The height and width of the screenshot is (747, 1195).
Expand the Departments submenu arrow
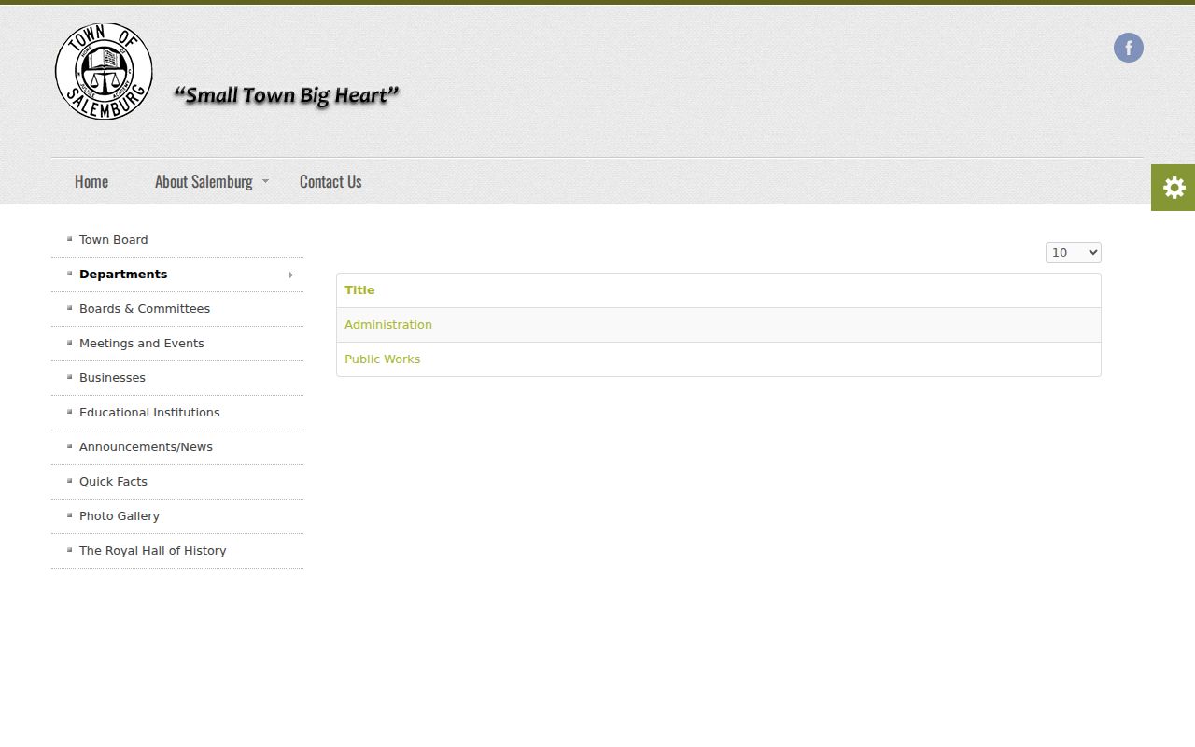click(x=291, y=275)
